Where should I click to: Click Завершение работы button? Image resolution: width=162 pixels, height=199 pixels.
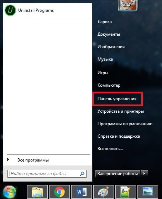[117, 173]
